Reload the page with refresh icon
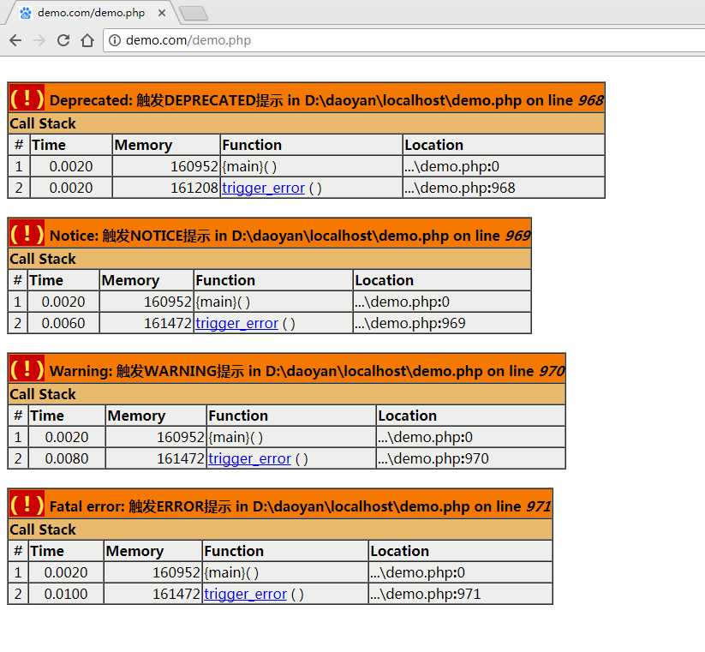This screenshot has width=705, height=652. click(x=63, y=40)
